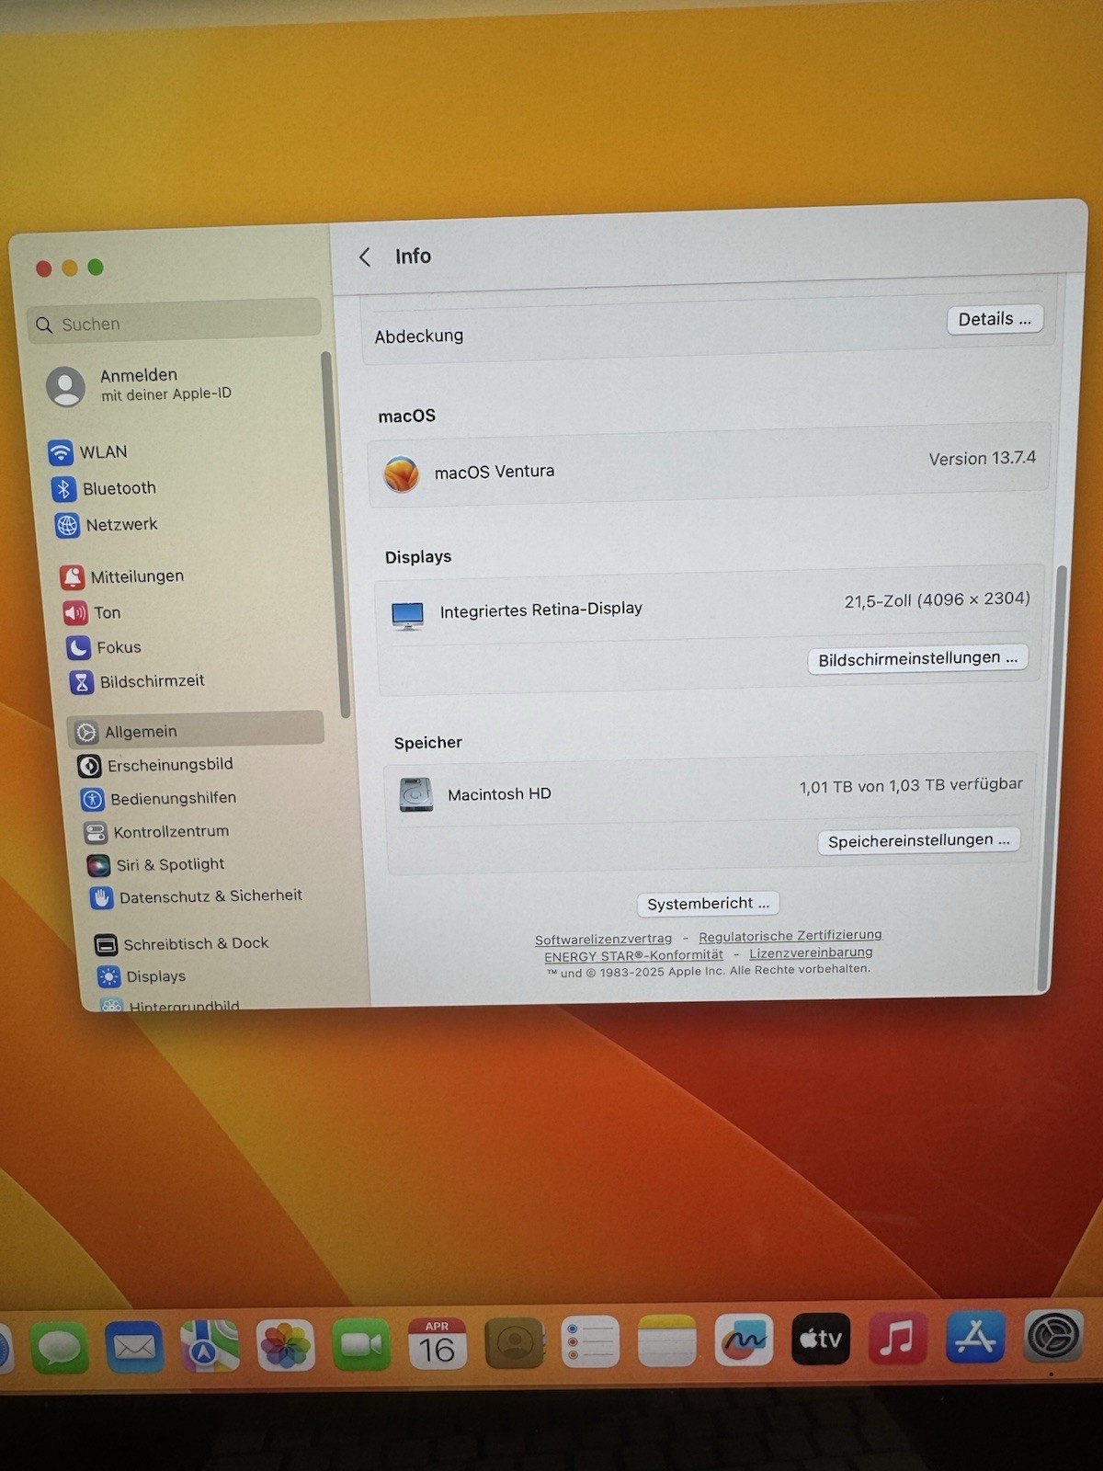Select Kontrollzentrum in the sidebar
1103x1471 pixels.
156,832
